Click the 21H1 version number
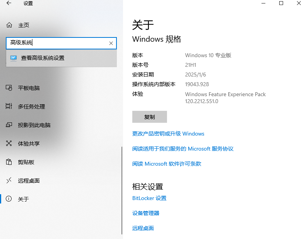The image size is (307, 239). (x=191, y=65)
